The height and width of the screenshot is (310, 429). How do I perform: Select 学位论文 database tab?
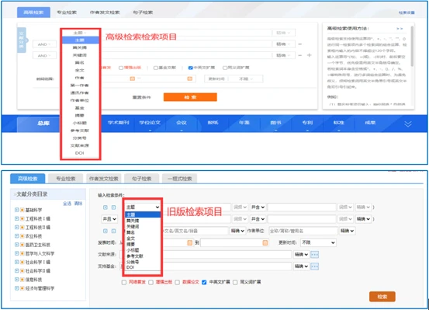(150, 123)
